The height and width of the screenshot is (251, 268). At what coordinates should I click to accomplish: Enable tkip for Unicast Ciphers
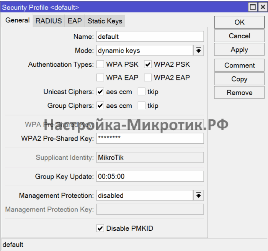click(142, 92)
